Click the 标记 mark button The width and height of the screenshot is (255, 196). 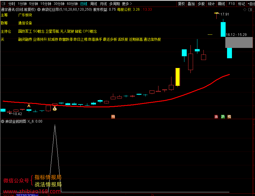tap(241, 4)
